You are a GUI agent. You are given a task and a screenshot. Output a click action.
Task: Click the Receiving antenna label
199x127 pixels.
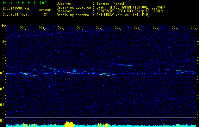(73, 15)
